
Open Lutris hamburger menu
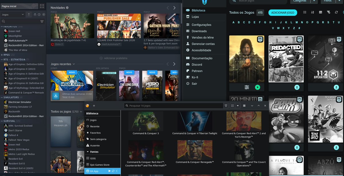244,106
